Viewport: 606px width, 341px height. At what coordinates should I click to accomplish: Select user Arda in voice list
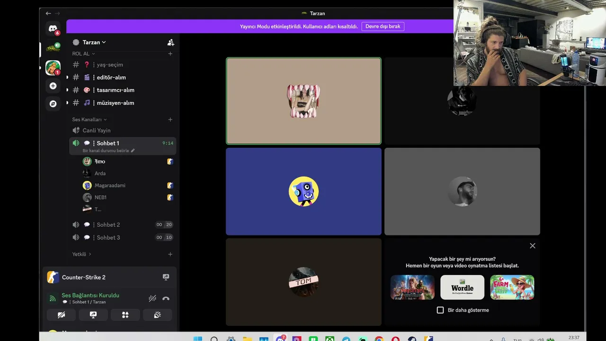point(128,173)
